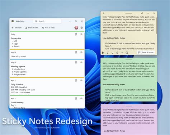Viewport: 170px width, 135px height.
Task: Click the green note's top drag handle
Action: click(x=129, y=60)
